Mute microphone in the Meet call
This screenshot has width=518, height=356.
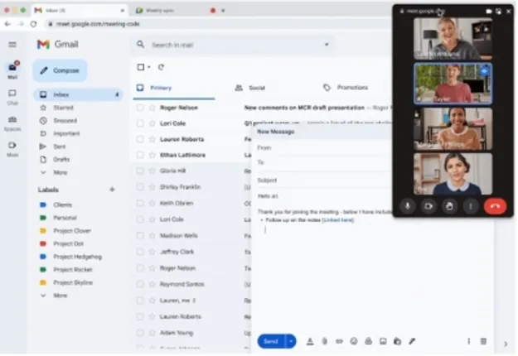tap(408, 206)
